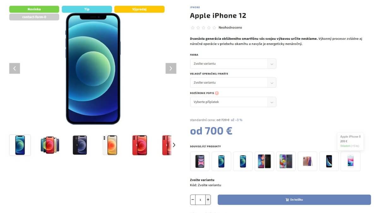Decrease quantity with the minus button
379x213 pixels.
tap(193, 200)
